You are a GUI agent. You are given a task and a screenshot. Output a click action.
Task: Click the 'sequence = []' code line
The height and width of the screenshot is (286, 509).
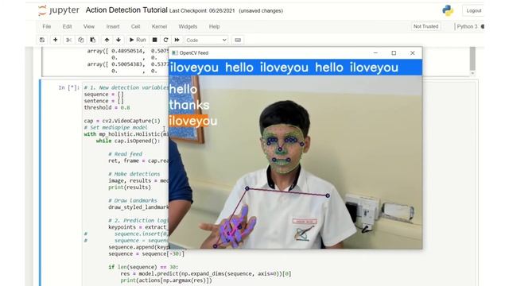[x=104, y=95]
